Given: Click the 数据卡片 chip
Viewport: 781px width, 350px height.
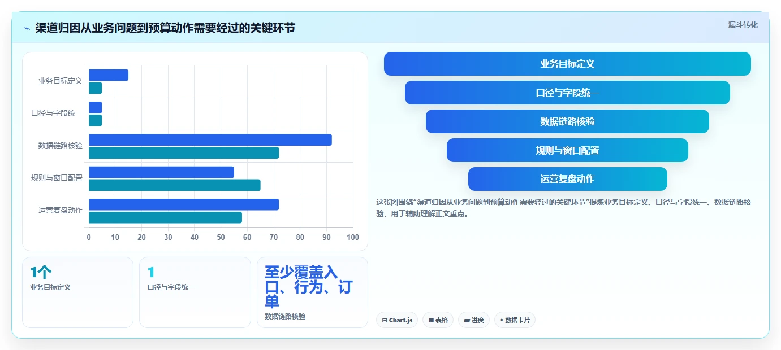Looking at the screenshot, I should click(515, 320).
